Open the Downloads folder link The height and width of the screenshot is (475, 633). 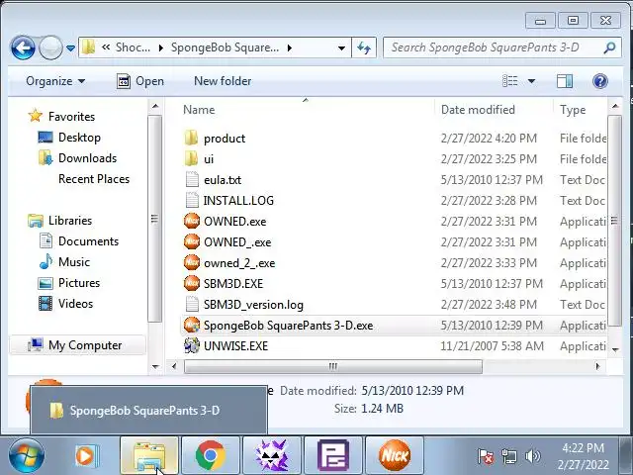tap(88, 158)
